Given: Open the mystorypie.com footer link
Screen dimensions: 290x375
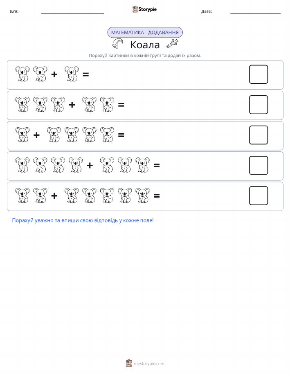Looking at the screenshot, I should [149, 364].
